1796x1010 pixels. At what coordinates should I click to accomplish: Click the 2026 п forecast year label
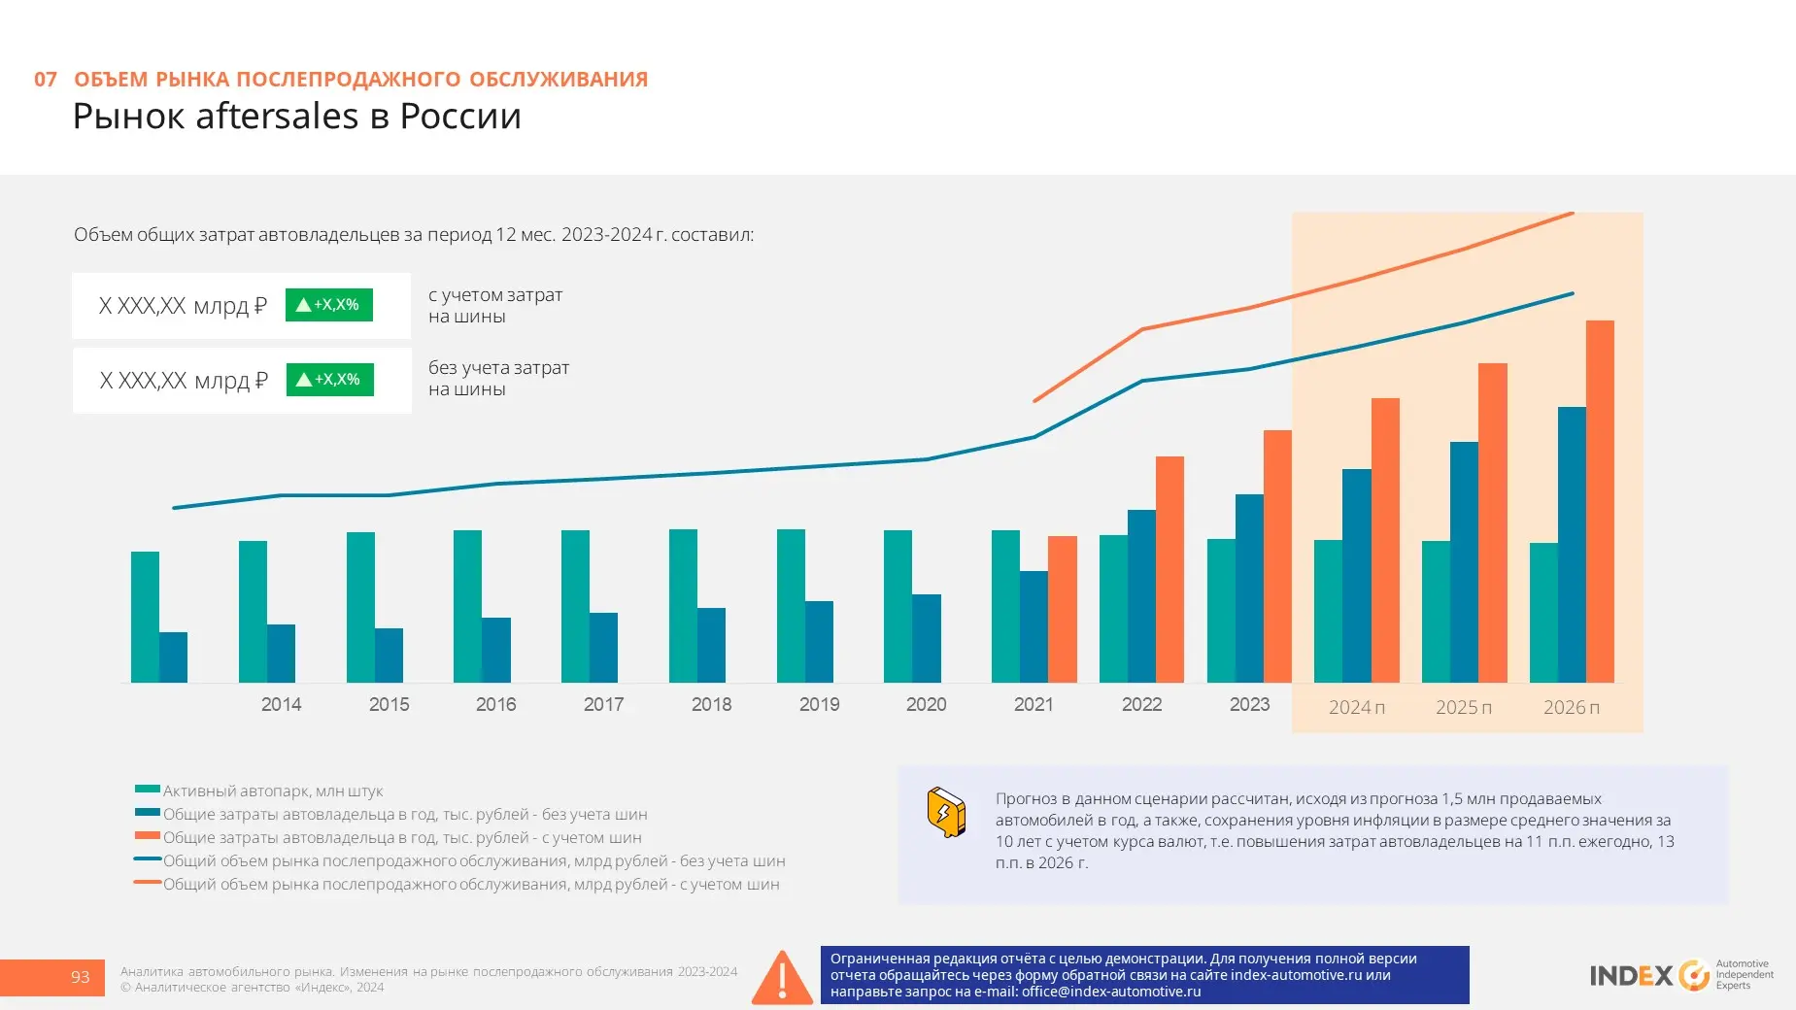(x=1572, y=708)
